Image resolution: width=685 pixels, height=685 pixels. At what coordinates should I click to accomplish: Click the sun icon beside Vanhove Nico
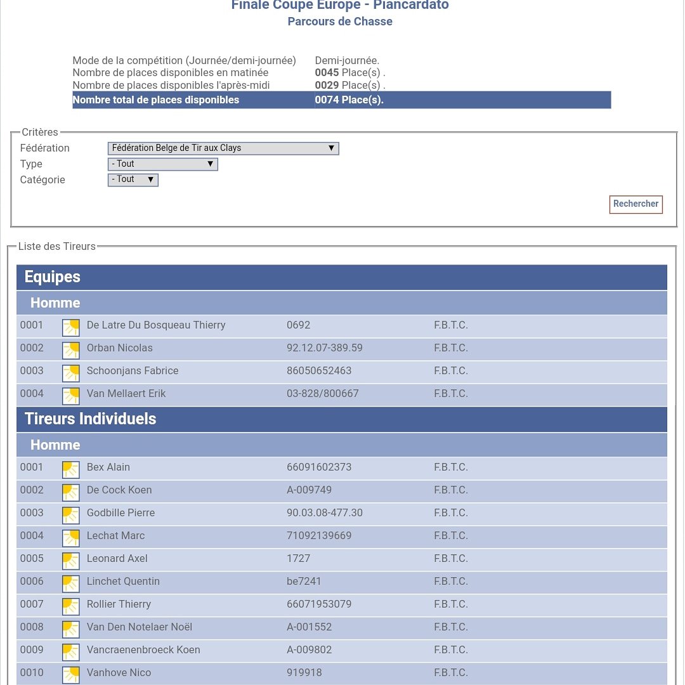point(71,674)
